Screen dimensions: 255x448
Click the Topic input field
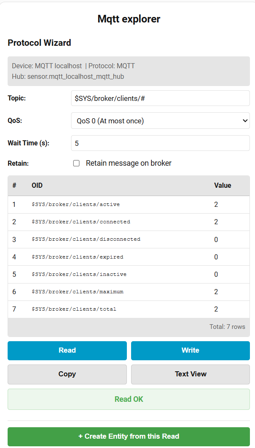(x=160, y=98)
